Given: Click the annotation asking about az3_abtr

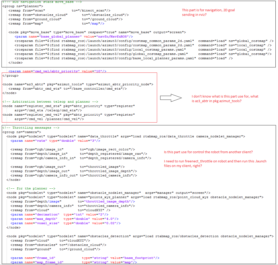Looking at the screenshot, I should coord(225,99).
